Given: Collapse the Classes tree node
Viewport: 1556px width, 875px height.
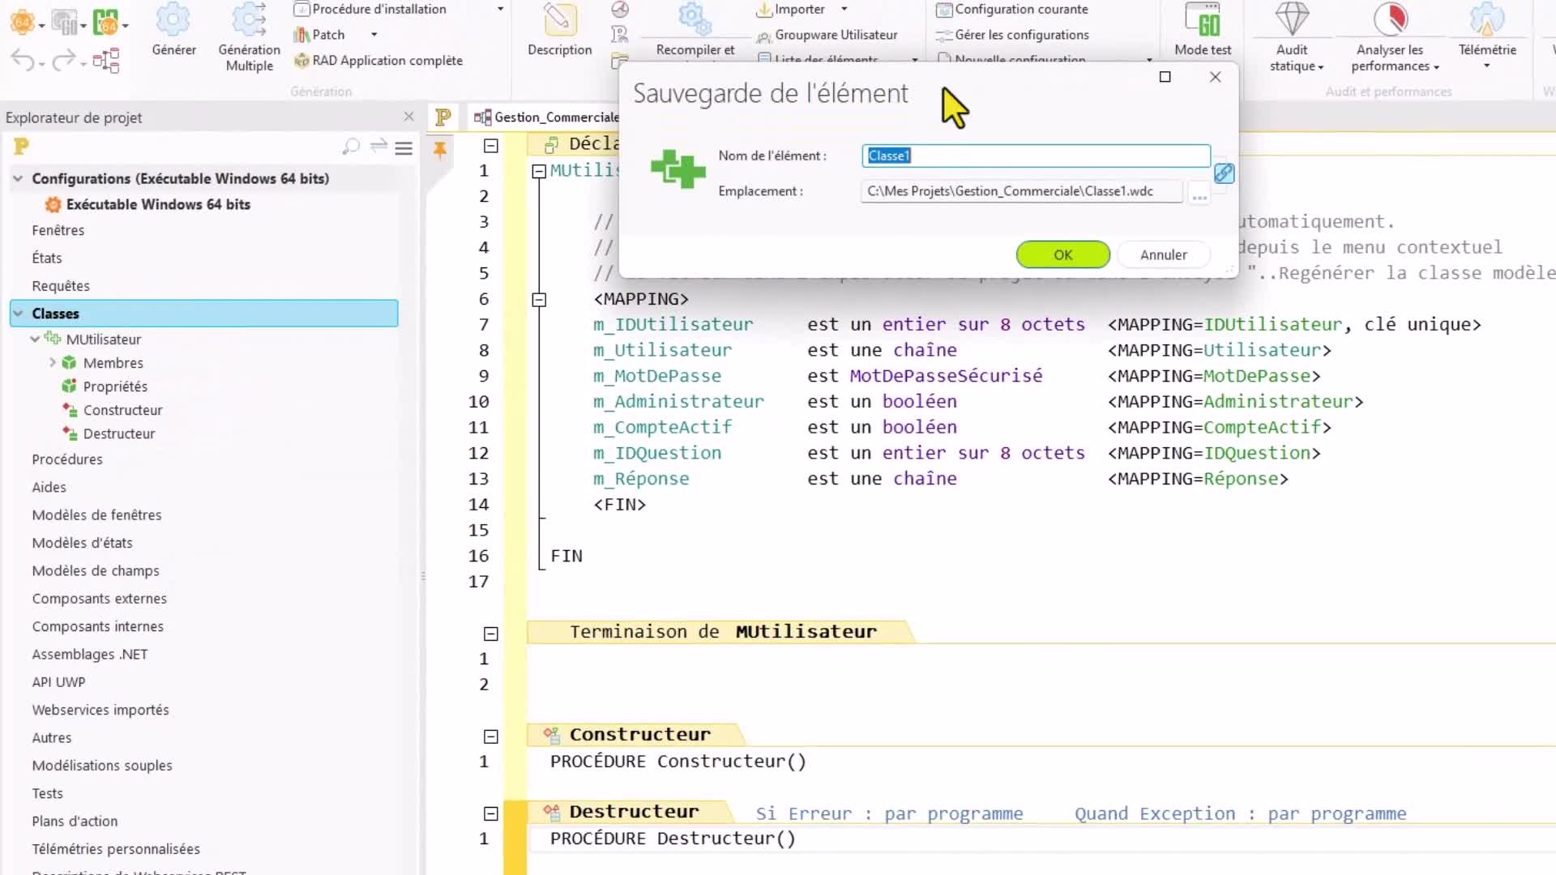Looking at the screenshot, I should click(18, 314).
